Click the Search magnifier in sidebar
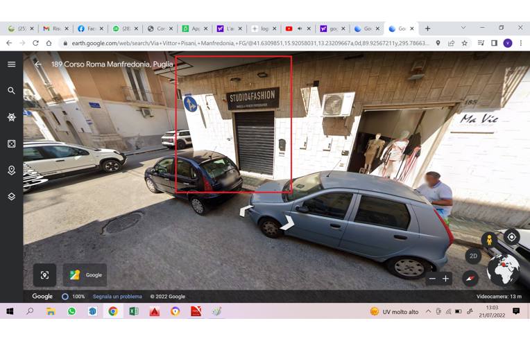Viewport: 530px width, 341px height. [11, 91]
